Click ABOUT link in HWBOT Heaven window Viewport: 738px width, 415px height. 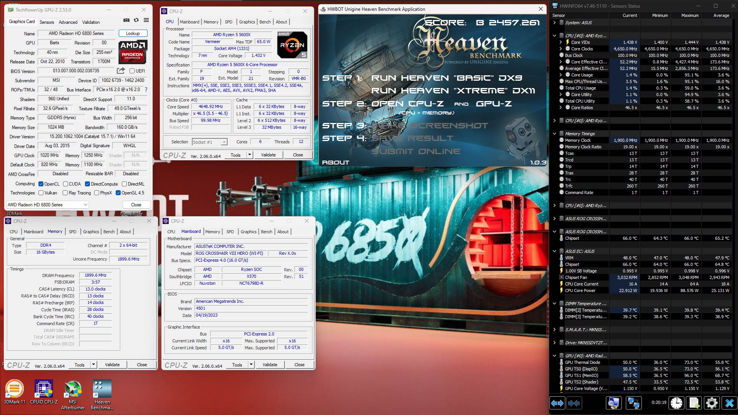pyautogui.click(x=336, y=163)
